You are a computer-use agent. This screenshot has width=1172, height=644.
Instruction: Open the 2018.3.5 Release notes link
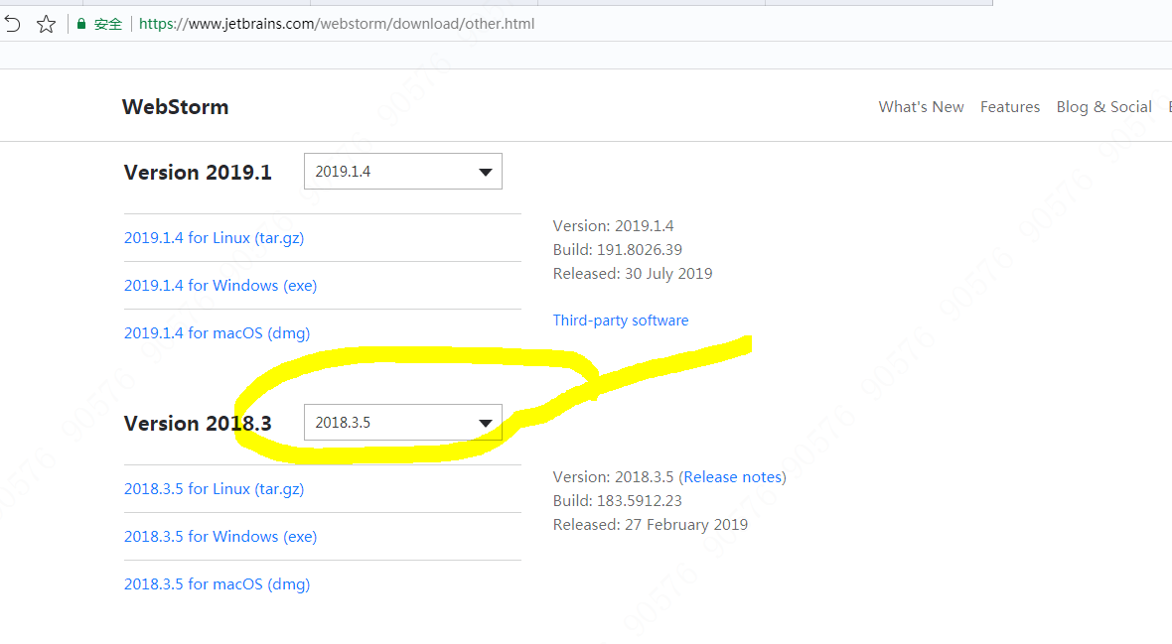(x=733, y=476)
